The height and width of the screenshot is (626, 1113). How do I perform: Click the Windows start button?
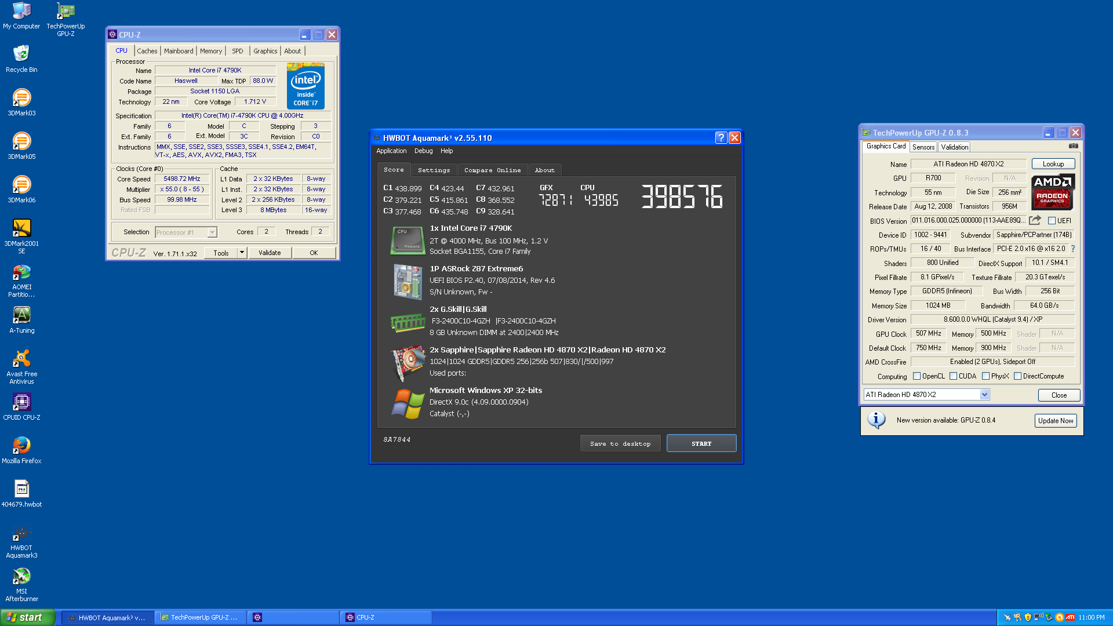pos(27,617)
